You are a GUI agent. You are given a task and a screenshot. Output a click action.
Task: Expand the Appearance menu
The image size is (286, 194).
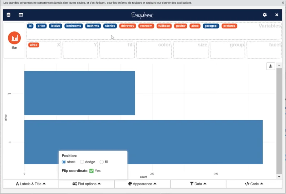click(142, 184)
